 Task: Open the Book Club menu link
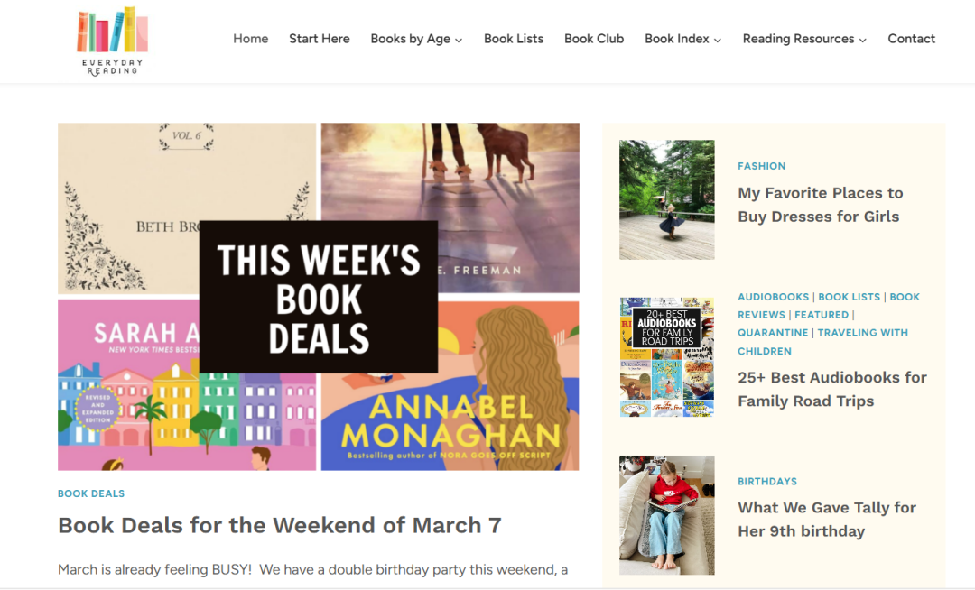594,39
